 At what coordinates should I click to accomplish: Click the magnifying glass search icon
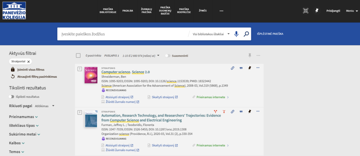246,34
